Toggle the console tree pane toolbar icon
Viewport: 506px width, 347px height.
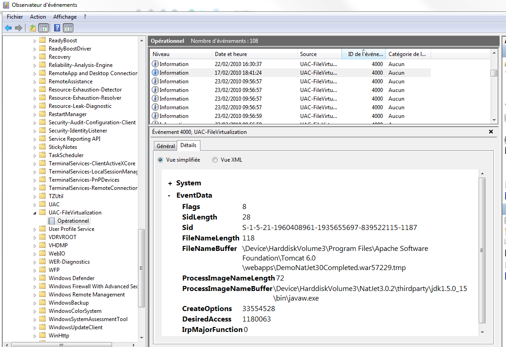pyautogui.click(x=43, y=28)
